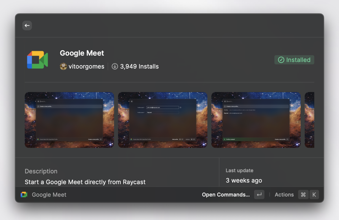Click the Last update label

tap(240, 171)
